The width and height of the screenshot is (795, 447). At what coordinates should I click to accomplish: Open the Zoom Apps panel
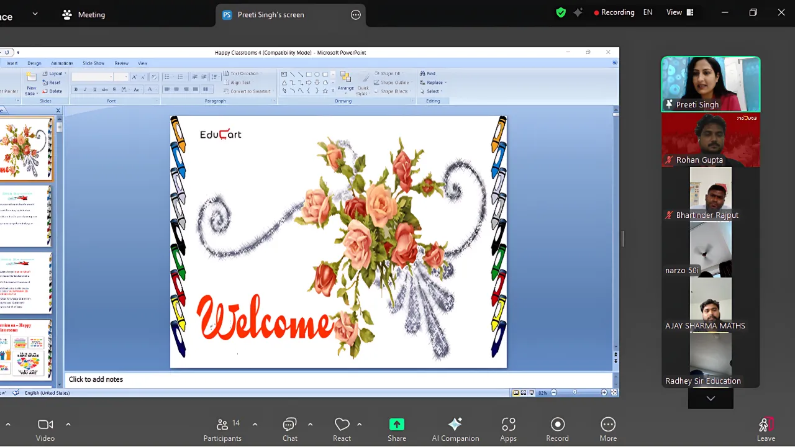click(508, 430)
